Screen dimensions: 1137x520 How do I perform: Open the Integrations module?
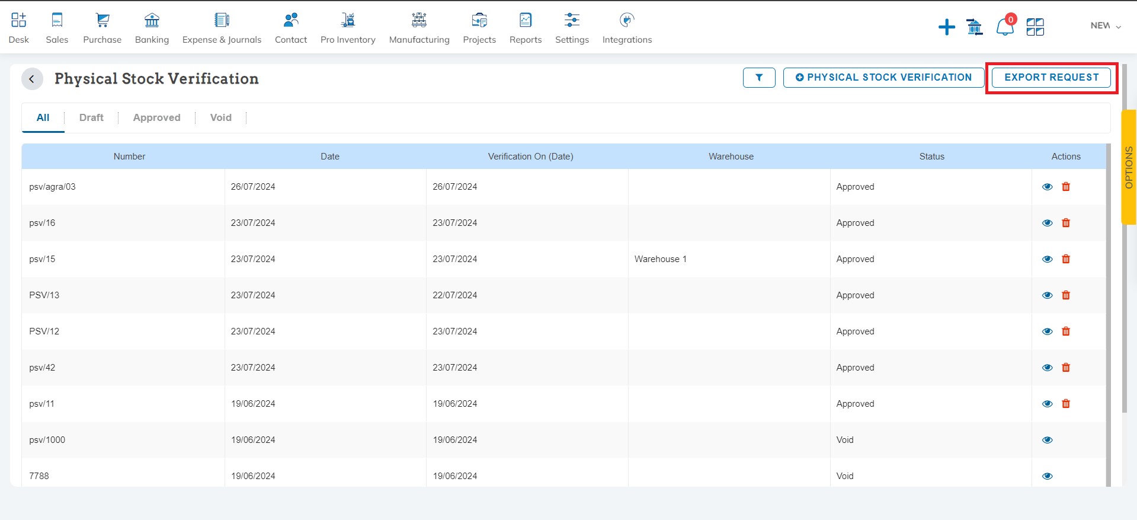[627, 28]
